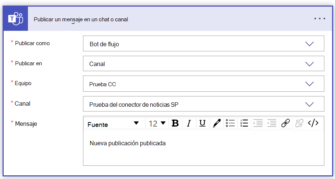Click the 'Publicar en' field label
Screen dimensions: 335x179
pos(28,63)
